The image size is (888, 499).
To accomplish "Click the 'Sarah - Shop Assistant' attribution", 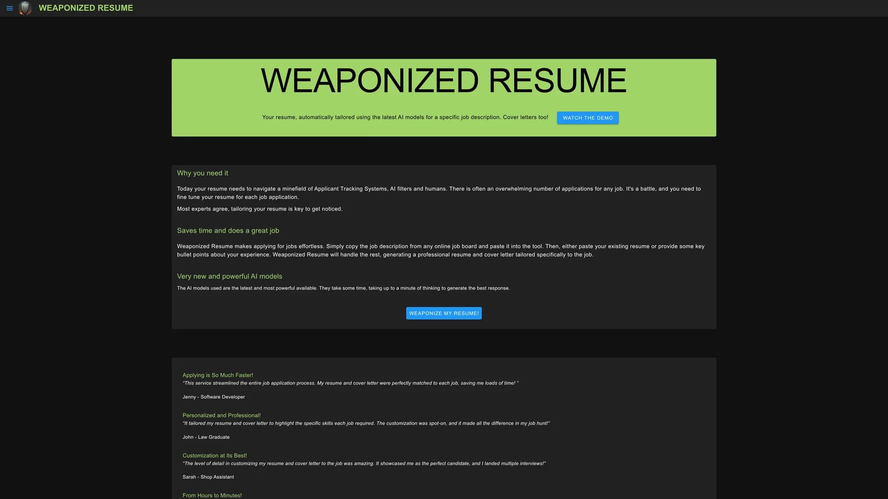I will (208, 477).
